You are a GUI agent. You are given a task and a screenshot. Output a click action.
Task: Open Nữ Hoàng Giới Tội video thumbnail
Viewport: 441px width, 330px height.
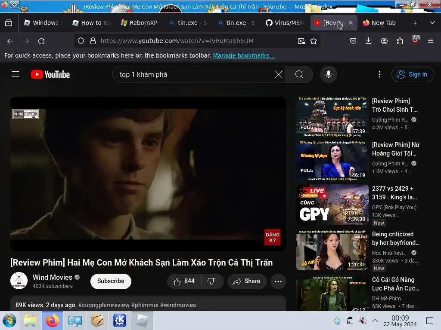tap(332, 161)
